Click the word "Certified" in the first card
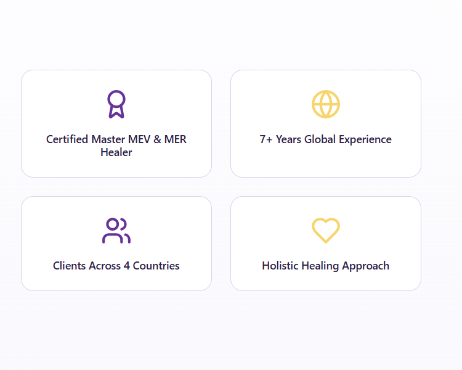The image size is (462, 370). [x=67, y=139]
